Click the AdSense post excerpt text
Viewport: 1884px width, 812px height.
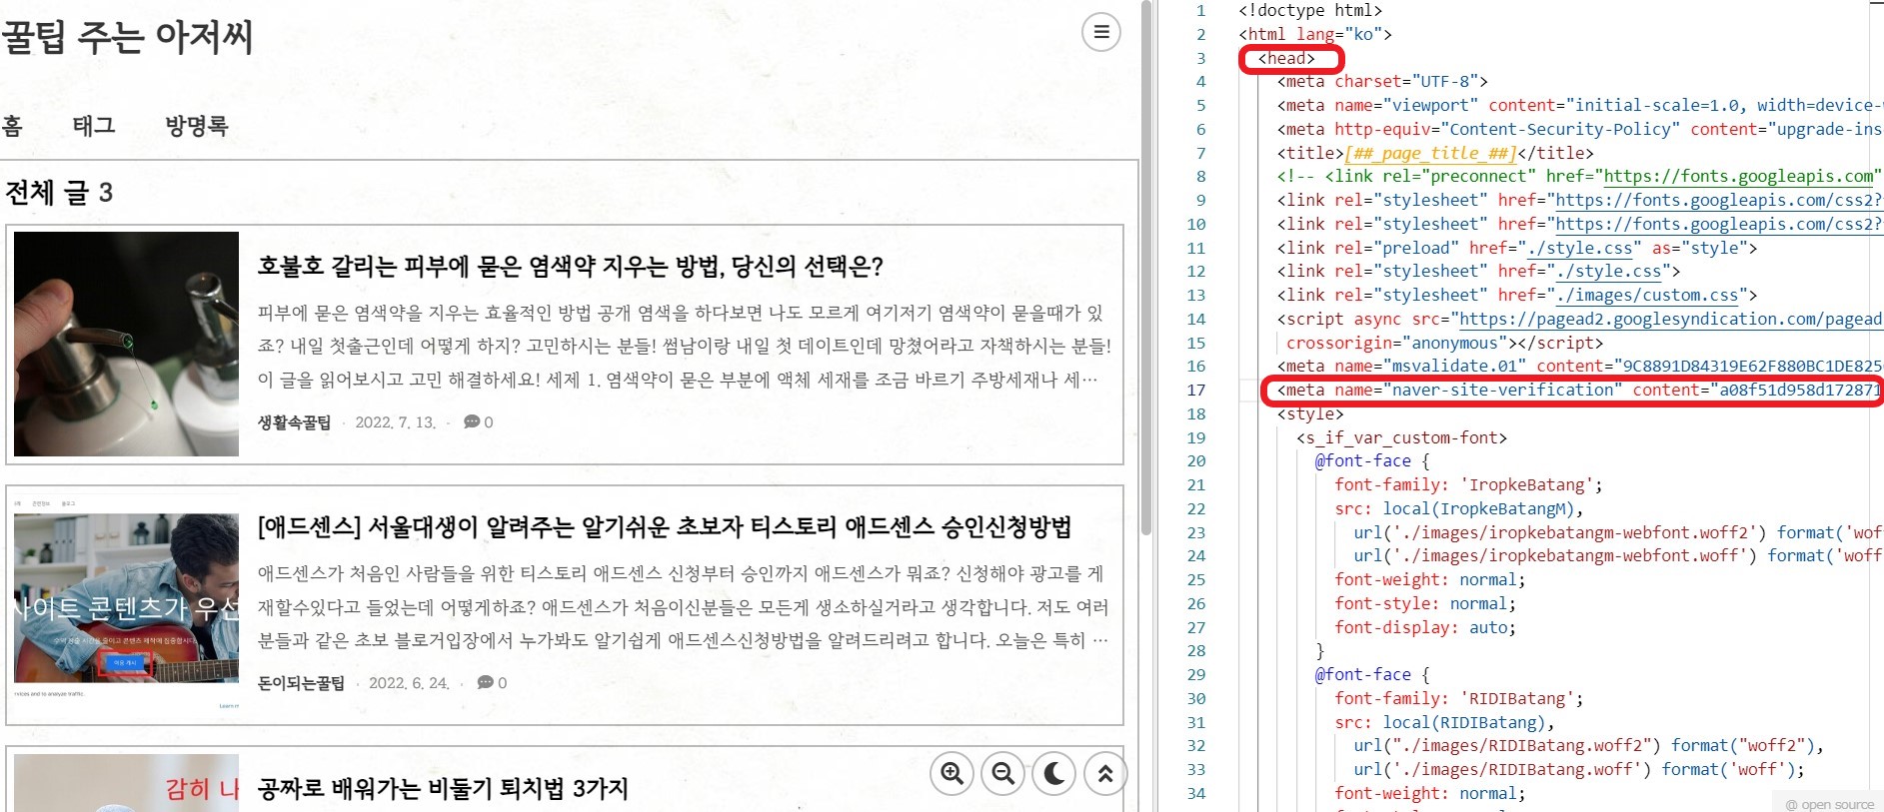pos(684,607)
